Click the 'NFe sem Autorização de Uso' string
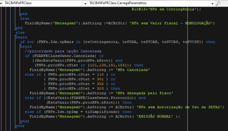228x131 pixels. pyautogui.click(x=179, y=107)
